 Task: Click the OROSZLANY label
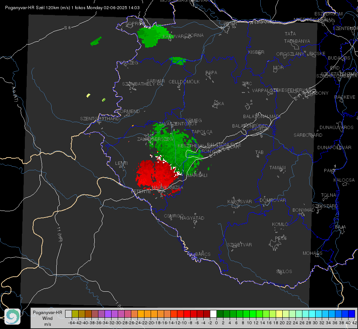[290, 54]
